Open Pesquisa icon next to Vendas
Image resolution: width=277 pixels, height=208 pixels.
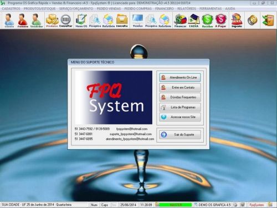[151, 21]
